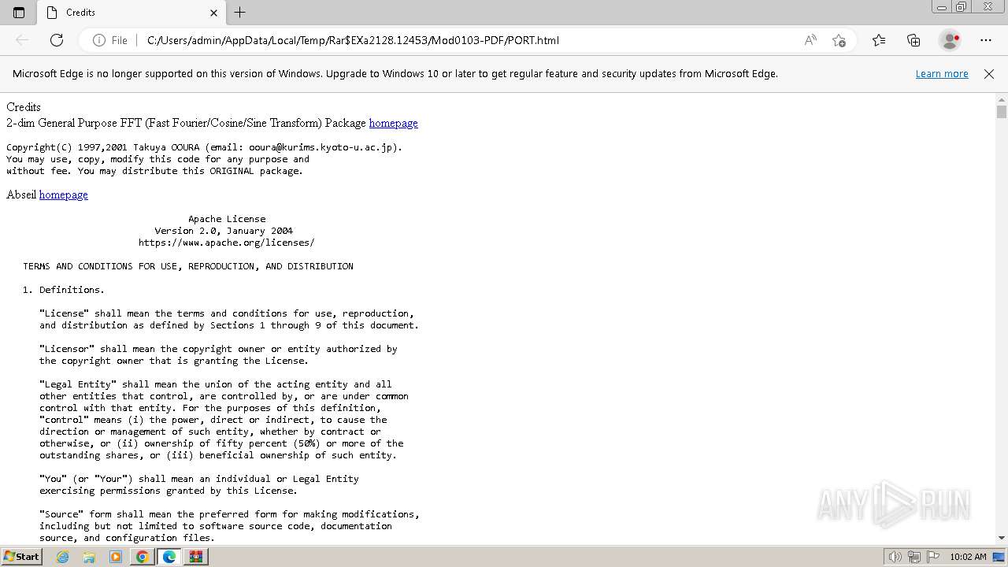The image size is (1008, 567).
Task: Open the profile avatar menu
Action: (951, 40)
